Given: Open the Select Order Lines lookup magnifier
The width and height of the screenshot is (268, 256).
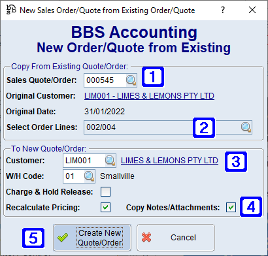Looking at the screenshot, I should [x=246, y=127].
